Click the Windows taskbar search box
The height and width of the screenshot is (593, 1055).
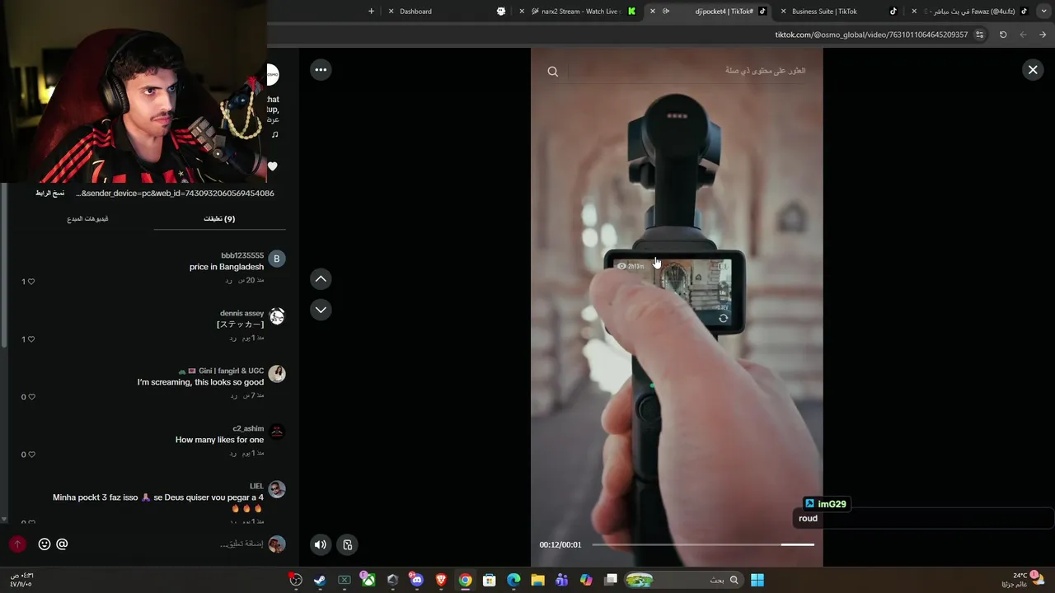tap(683, 580)
